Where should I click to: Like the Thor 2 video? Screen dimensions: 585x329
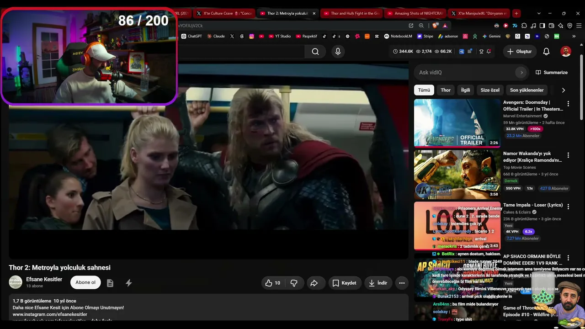click(x=273, y=283)
